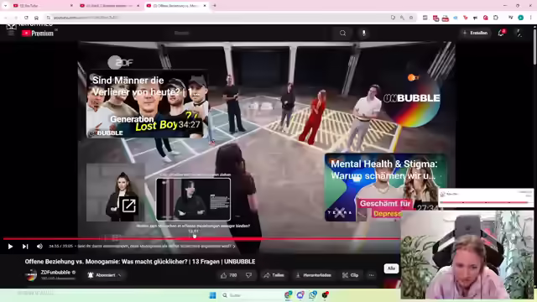The width and height of the screenshot is (537, 302).
Task: Open the Erstellen create button
Action: (x=475, y=33)
